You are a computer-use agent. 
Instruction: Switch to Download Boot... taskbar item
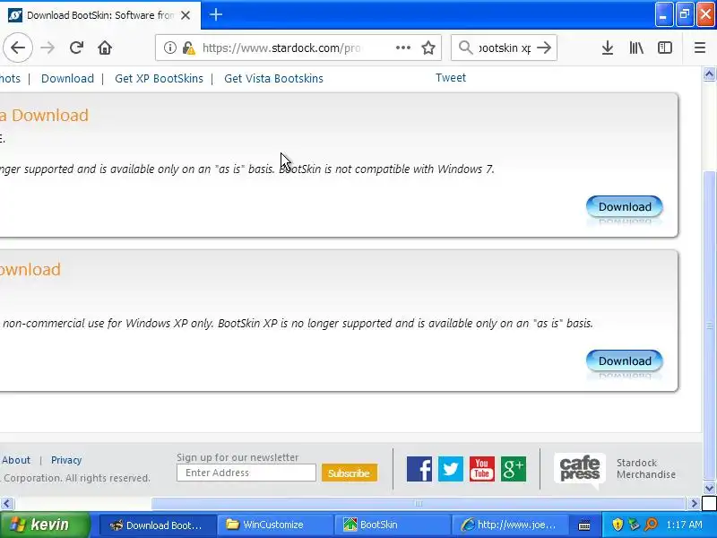[x=158, y=525]
